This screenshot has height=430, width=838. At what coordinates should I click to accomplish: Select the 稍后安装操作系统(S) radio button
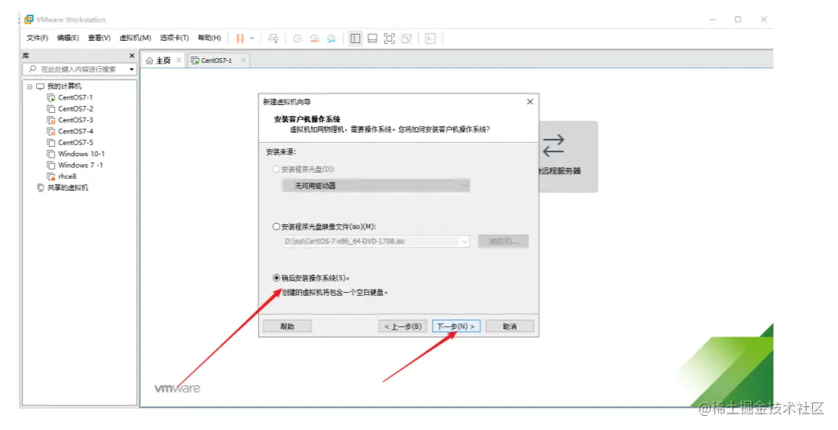(x=276, y=278)
